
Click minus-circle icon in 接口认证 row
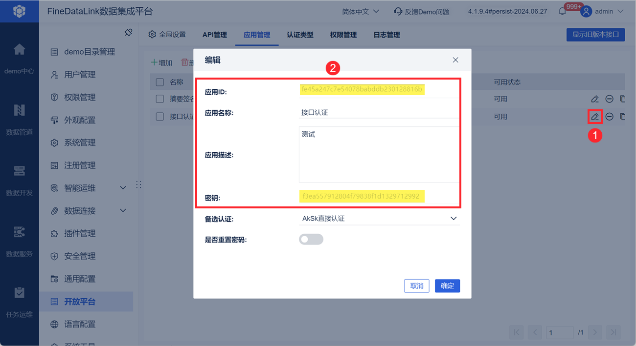click(x=609, y=117)
